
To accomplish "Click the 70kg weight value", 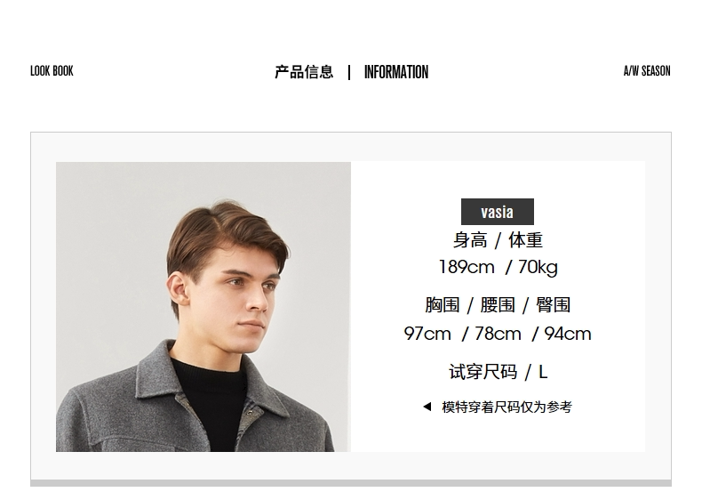I will coord(538,268).
